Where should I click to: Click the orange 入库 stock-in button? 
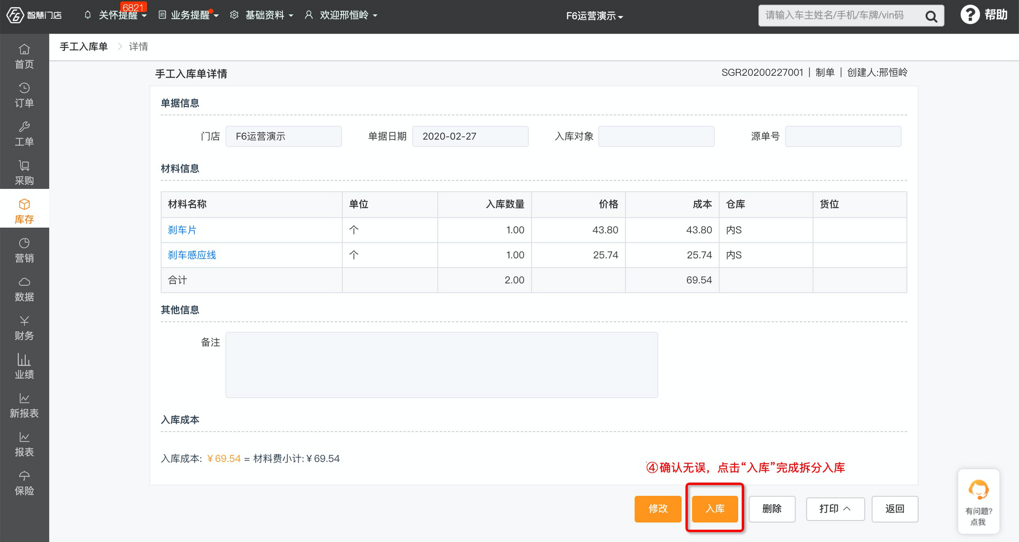[715, 509]
